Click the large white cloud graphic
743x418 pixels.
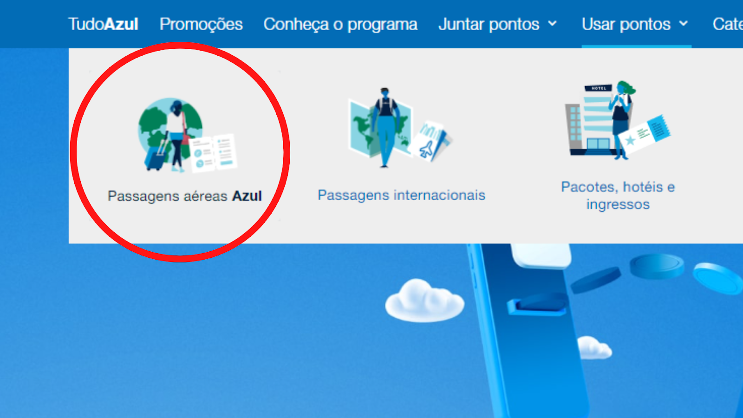424,300
